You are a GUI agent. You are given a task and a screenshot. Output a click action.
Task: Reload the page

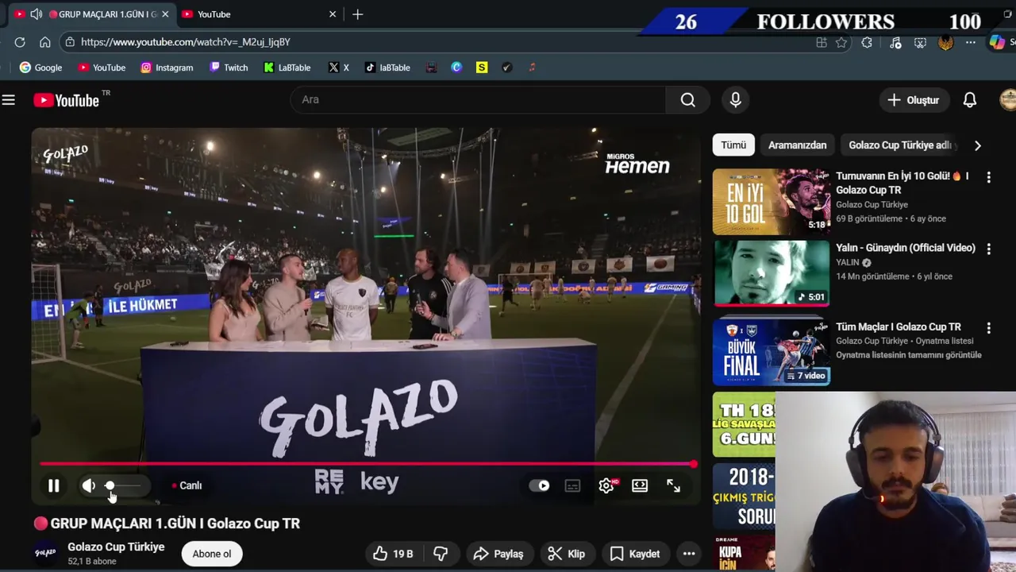pos(20,42)
